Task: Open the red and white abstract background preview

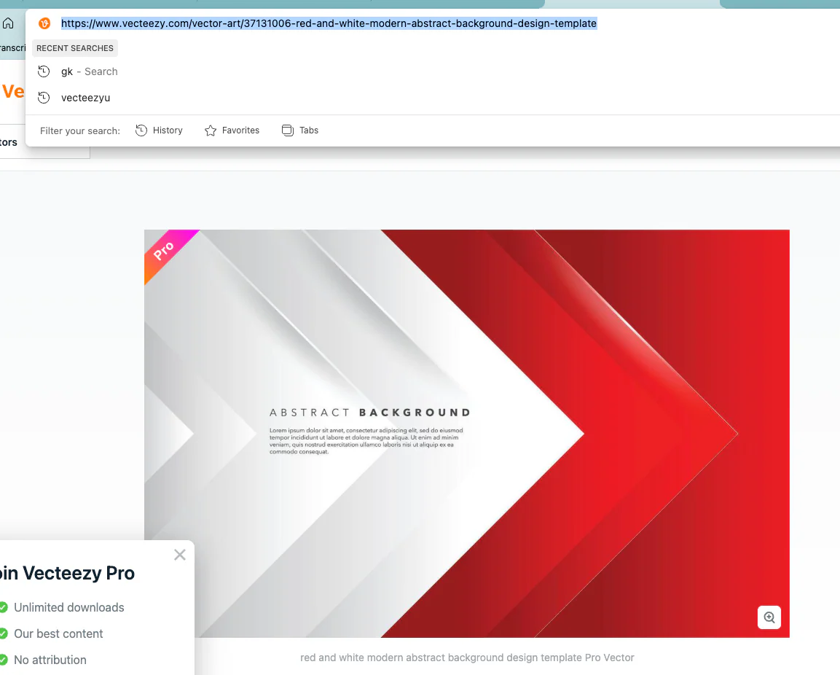Action: point(466,433)
